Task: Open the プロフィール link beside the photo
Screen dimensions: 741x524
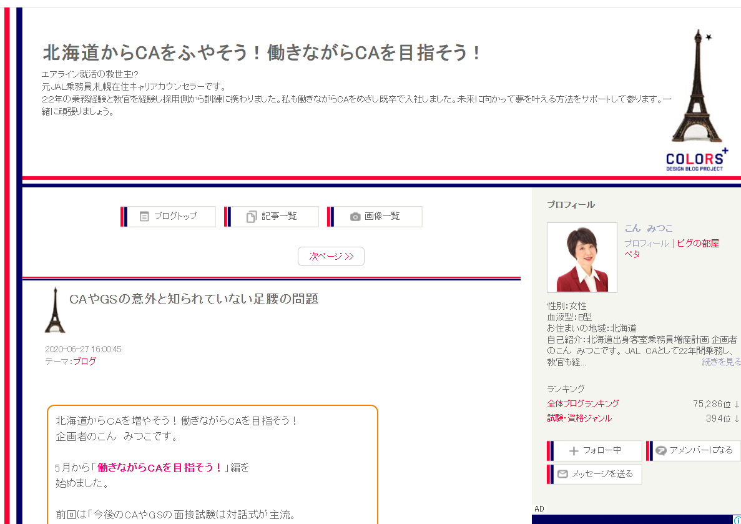Action: point(647,243)
